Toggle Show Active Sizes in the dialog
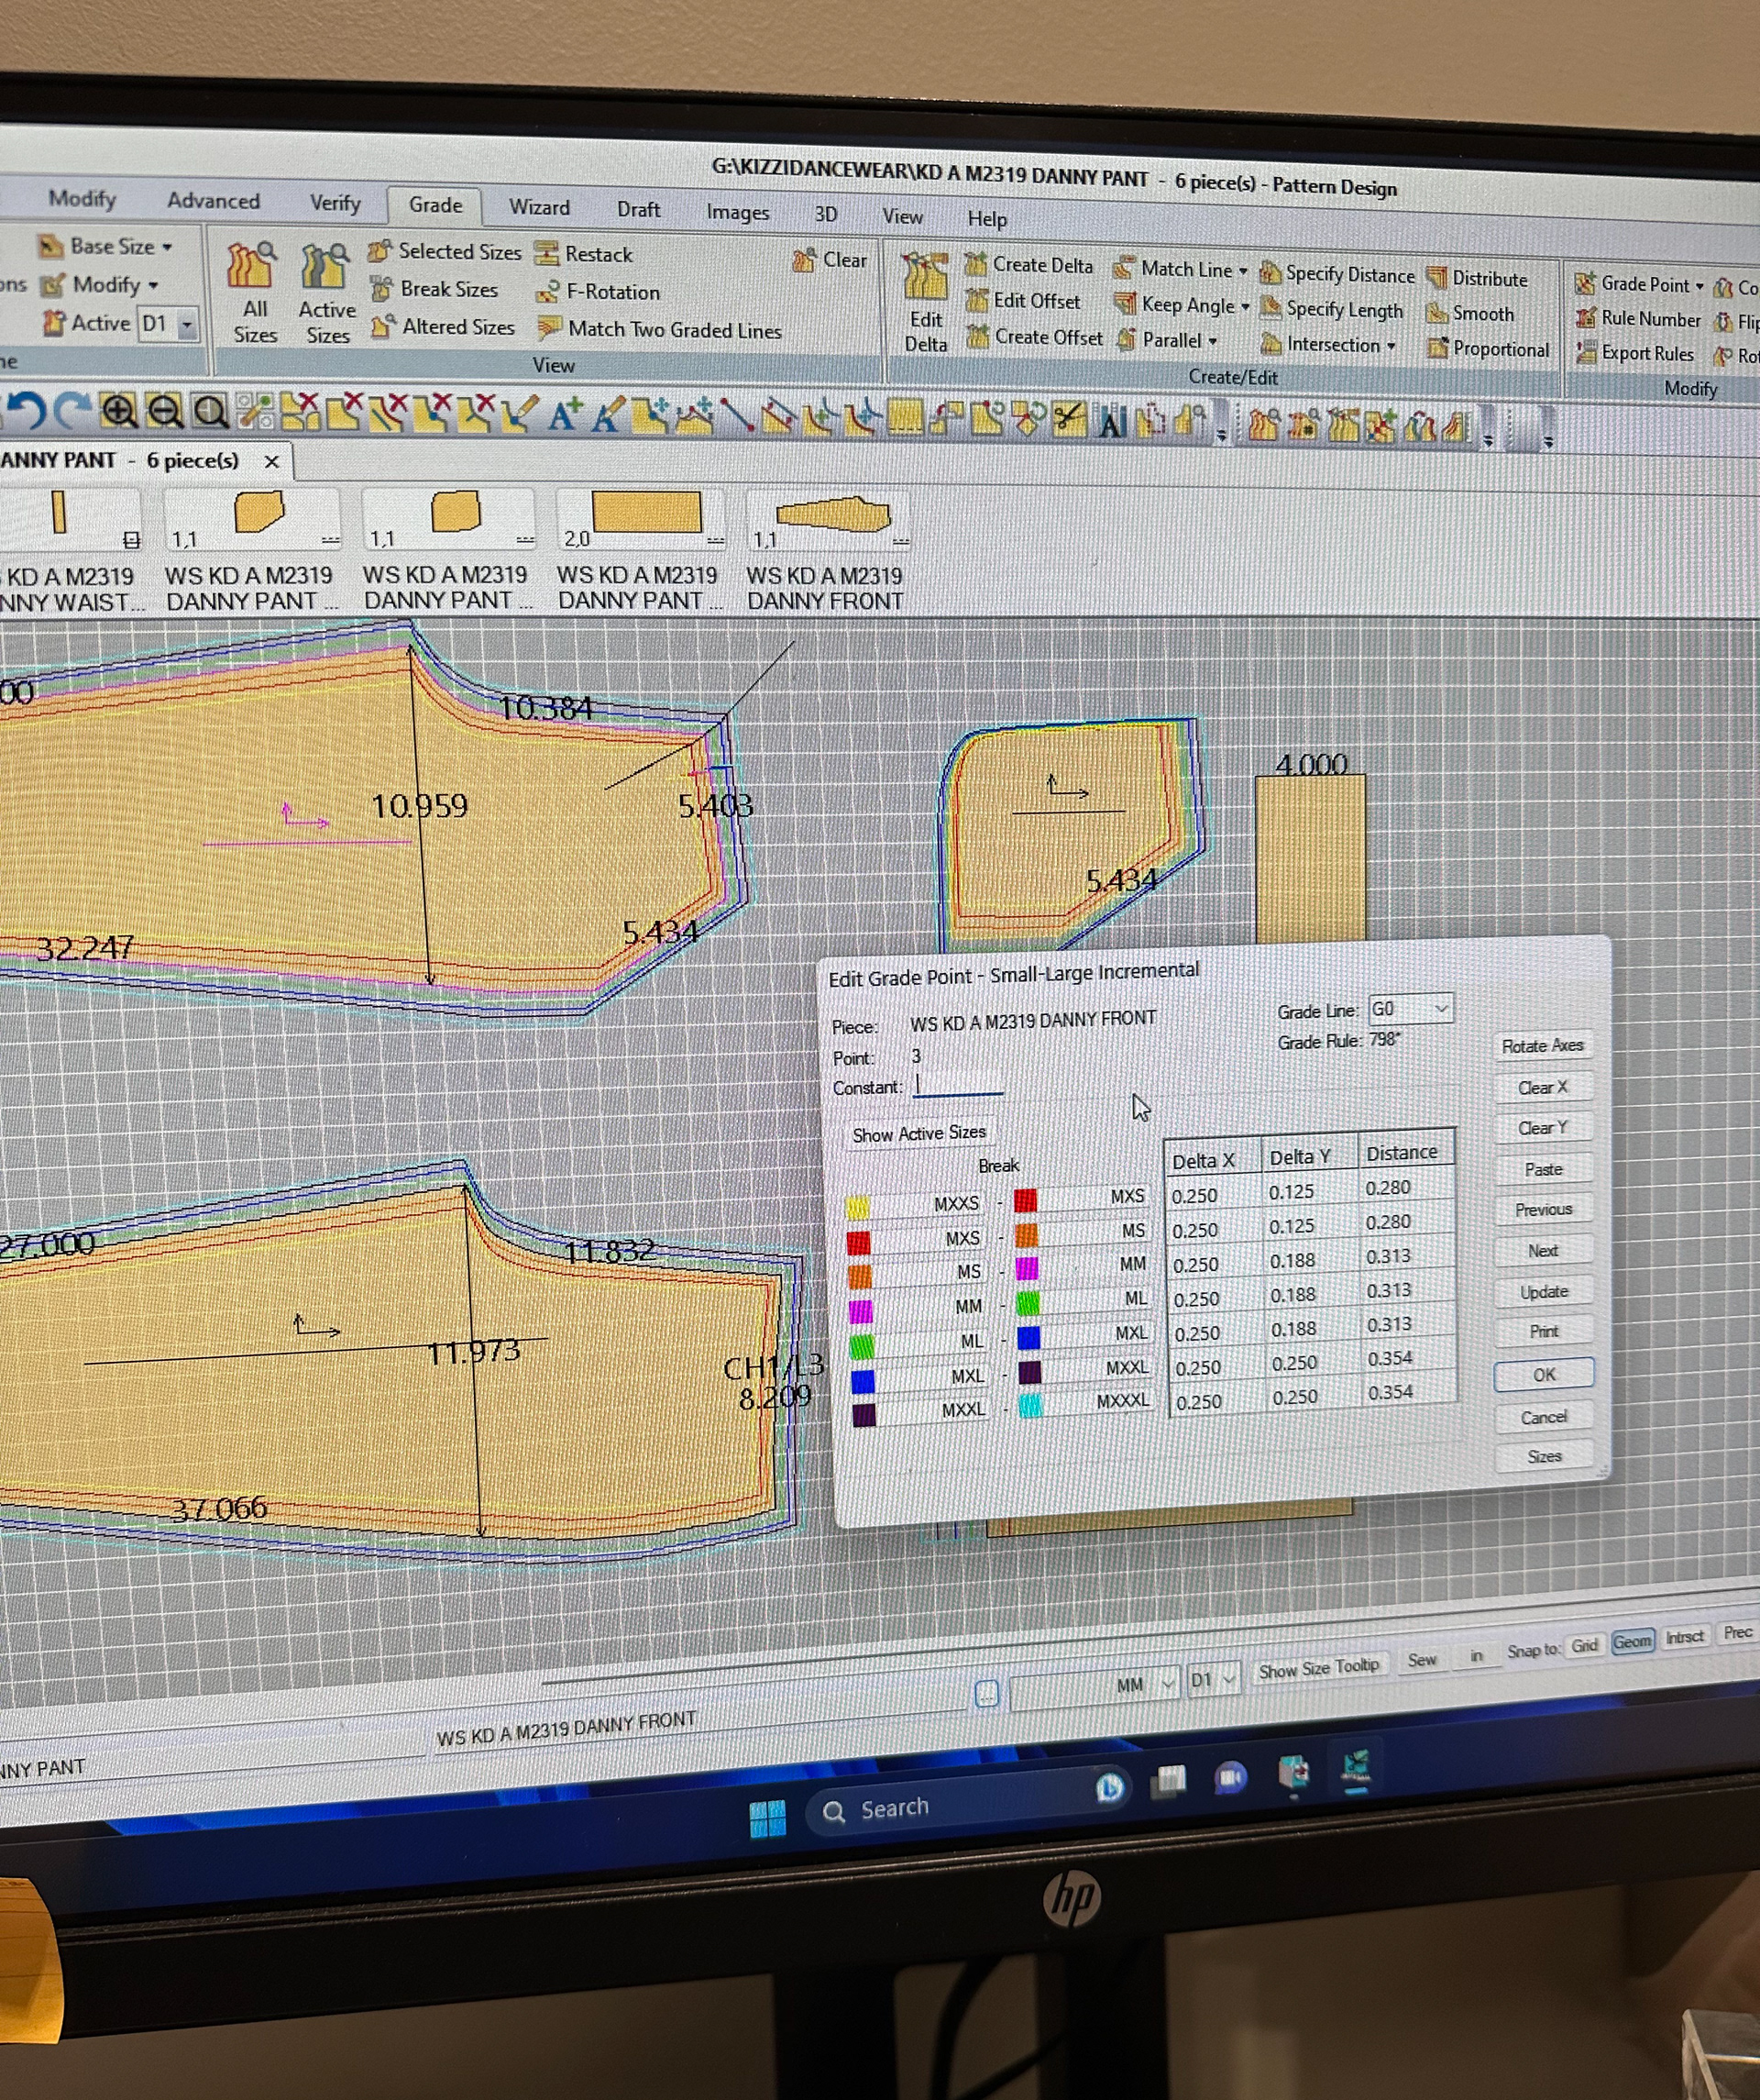This screenshot has height=2100, width=1760. (918, 1133)
